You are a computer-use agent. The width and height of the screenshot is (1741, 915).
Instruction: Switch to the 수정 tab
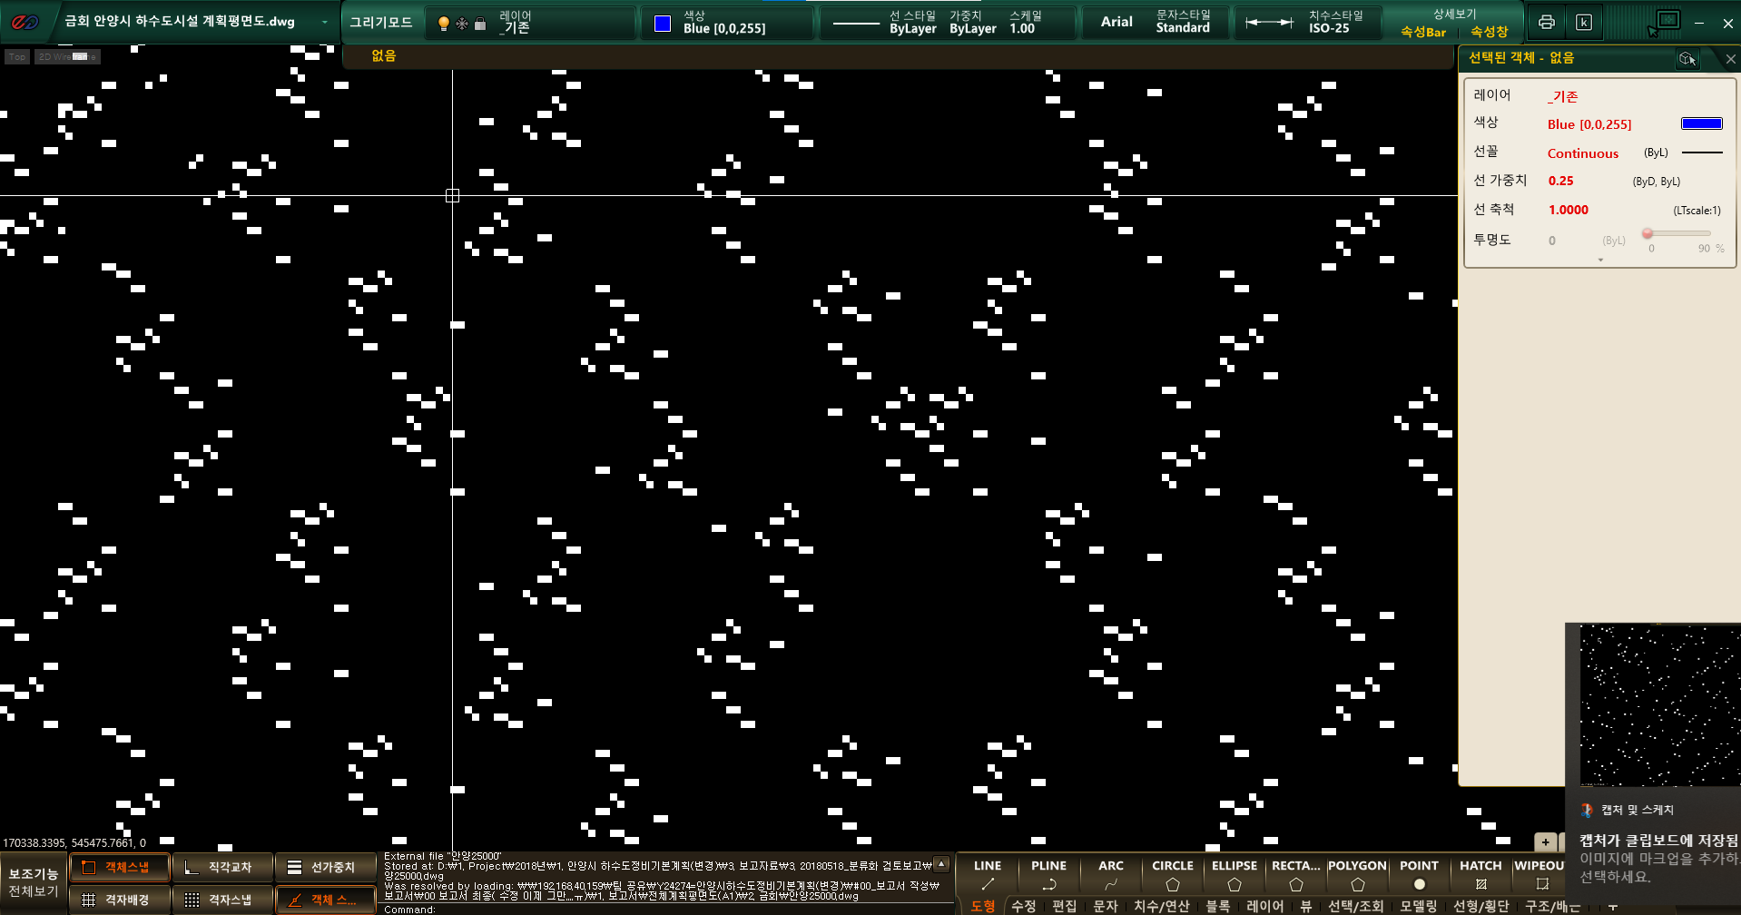tap(1024, 906)
